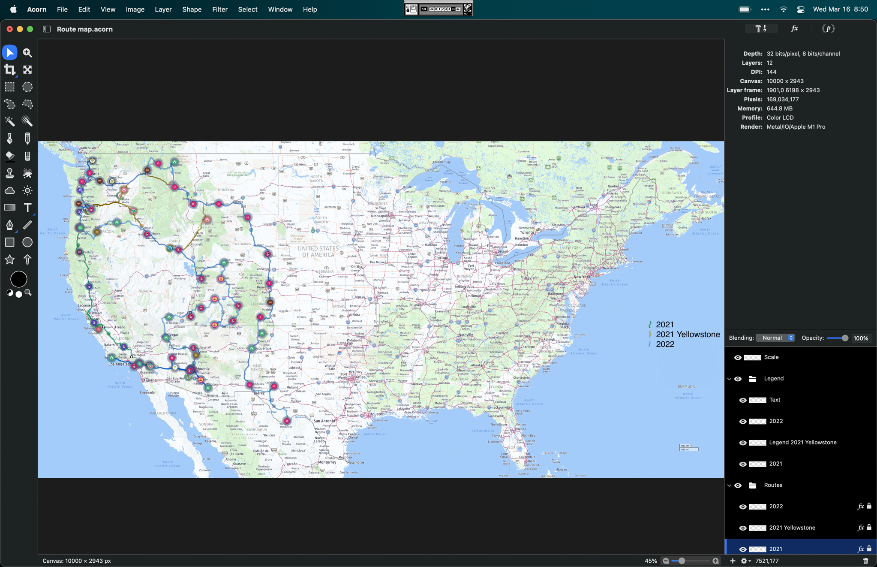Select the Clone stamp tool
This screenshot has height=567, width=877.
(x=9, y=173)
